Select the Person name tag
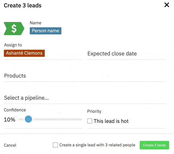Viewport: 174px width, 154px height. pos(46,31)
